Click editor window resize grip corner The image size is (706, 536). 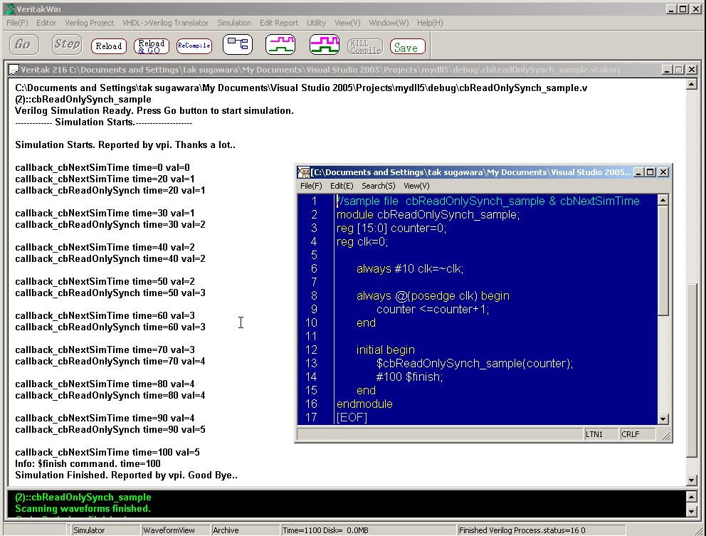pos(666,436)
